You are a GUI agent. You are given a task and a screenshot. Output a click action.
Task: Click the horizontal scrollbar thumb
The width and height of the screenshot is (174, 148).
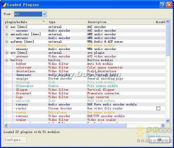tap(68, 125)
